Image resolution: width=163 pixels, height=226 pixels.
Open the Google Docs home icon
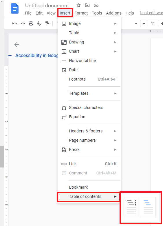(x=15, y=9)
